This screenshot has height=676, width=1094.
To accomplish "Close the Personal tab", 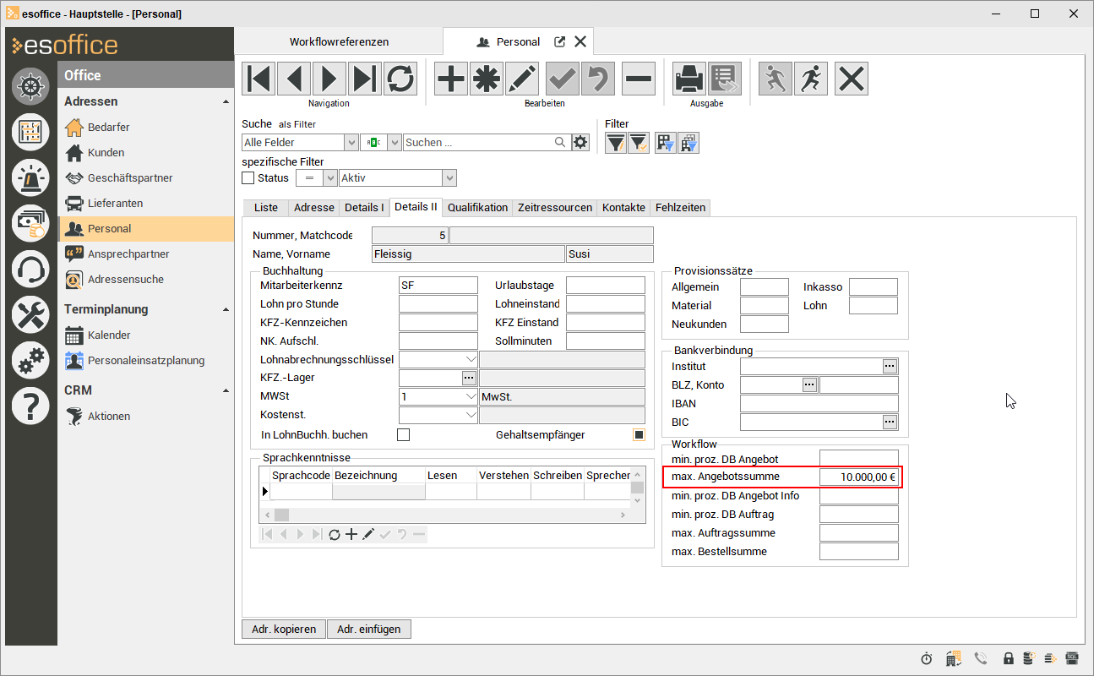I will pyautogui.click(x=580, y=41).
